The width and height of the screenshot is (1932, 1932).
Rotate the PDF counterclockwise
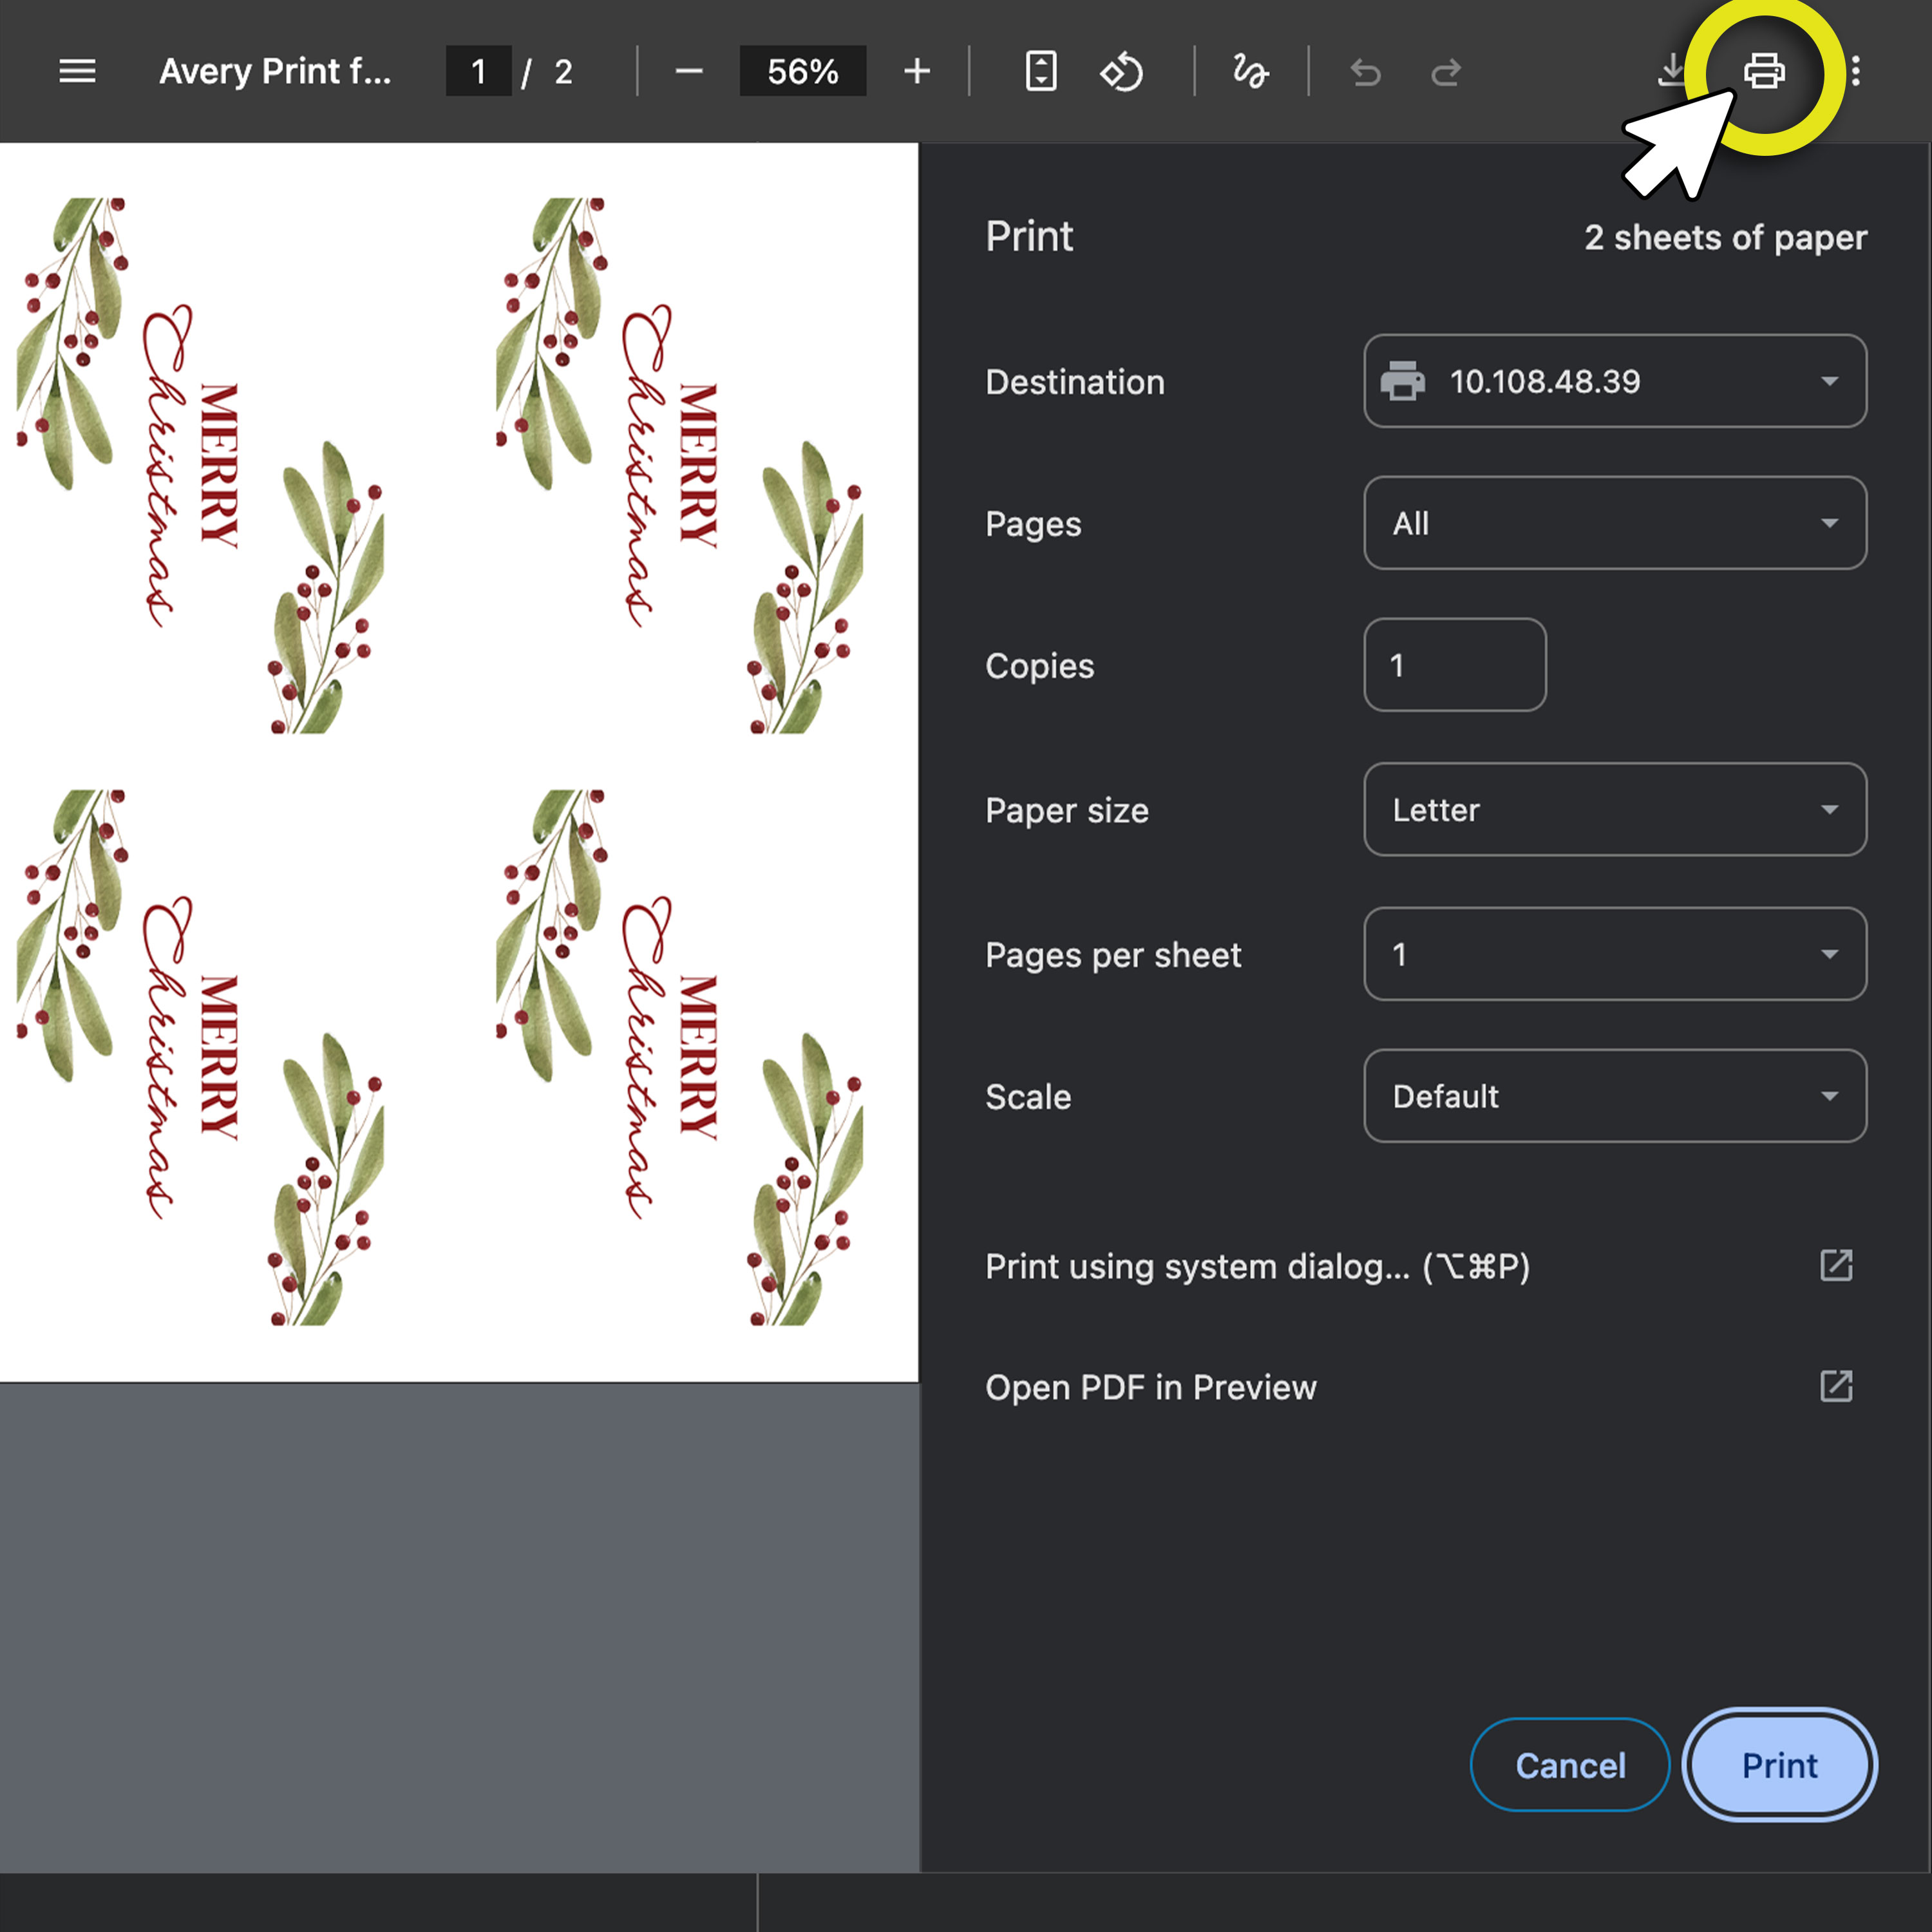tap(1123, 71)
